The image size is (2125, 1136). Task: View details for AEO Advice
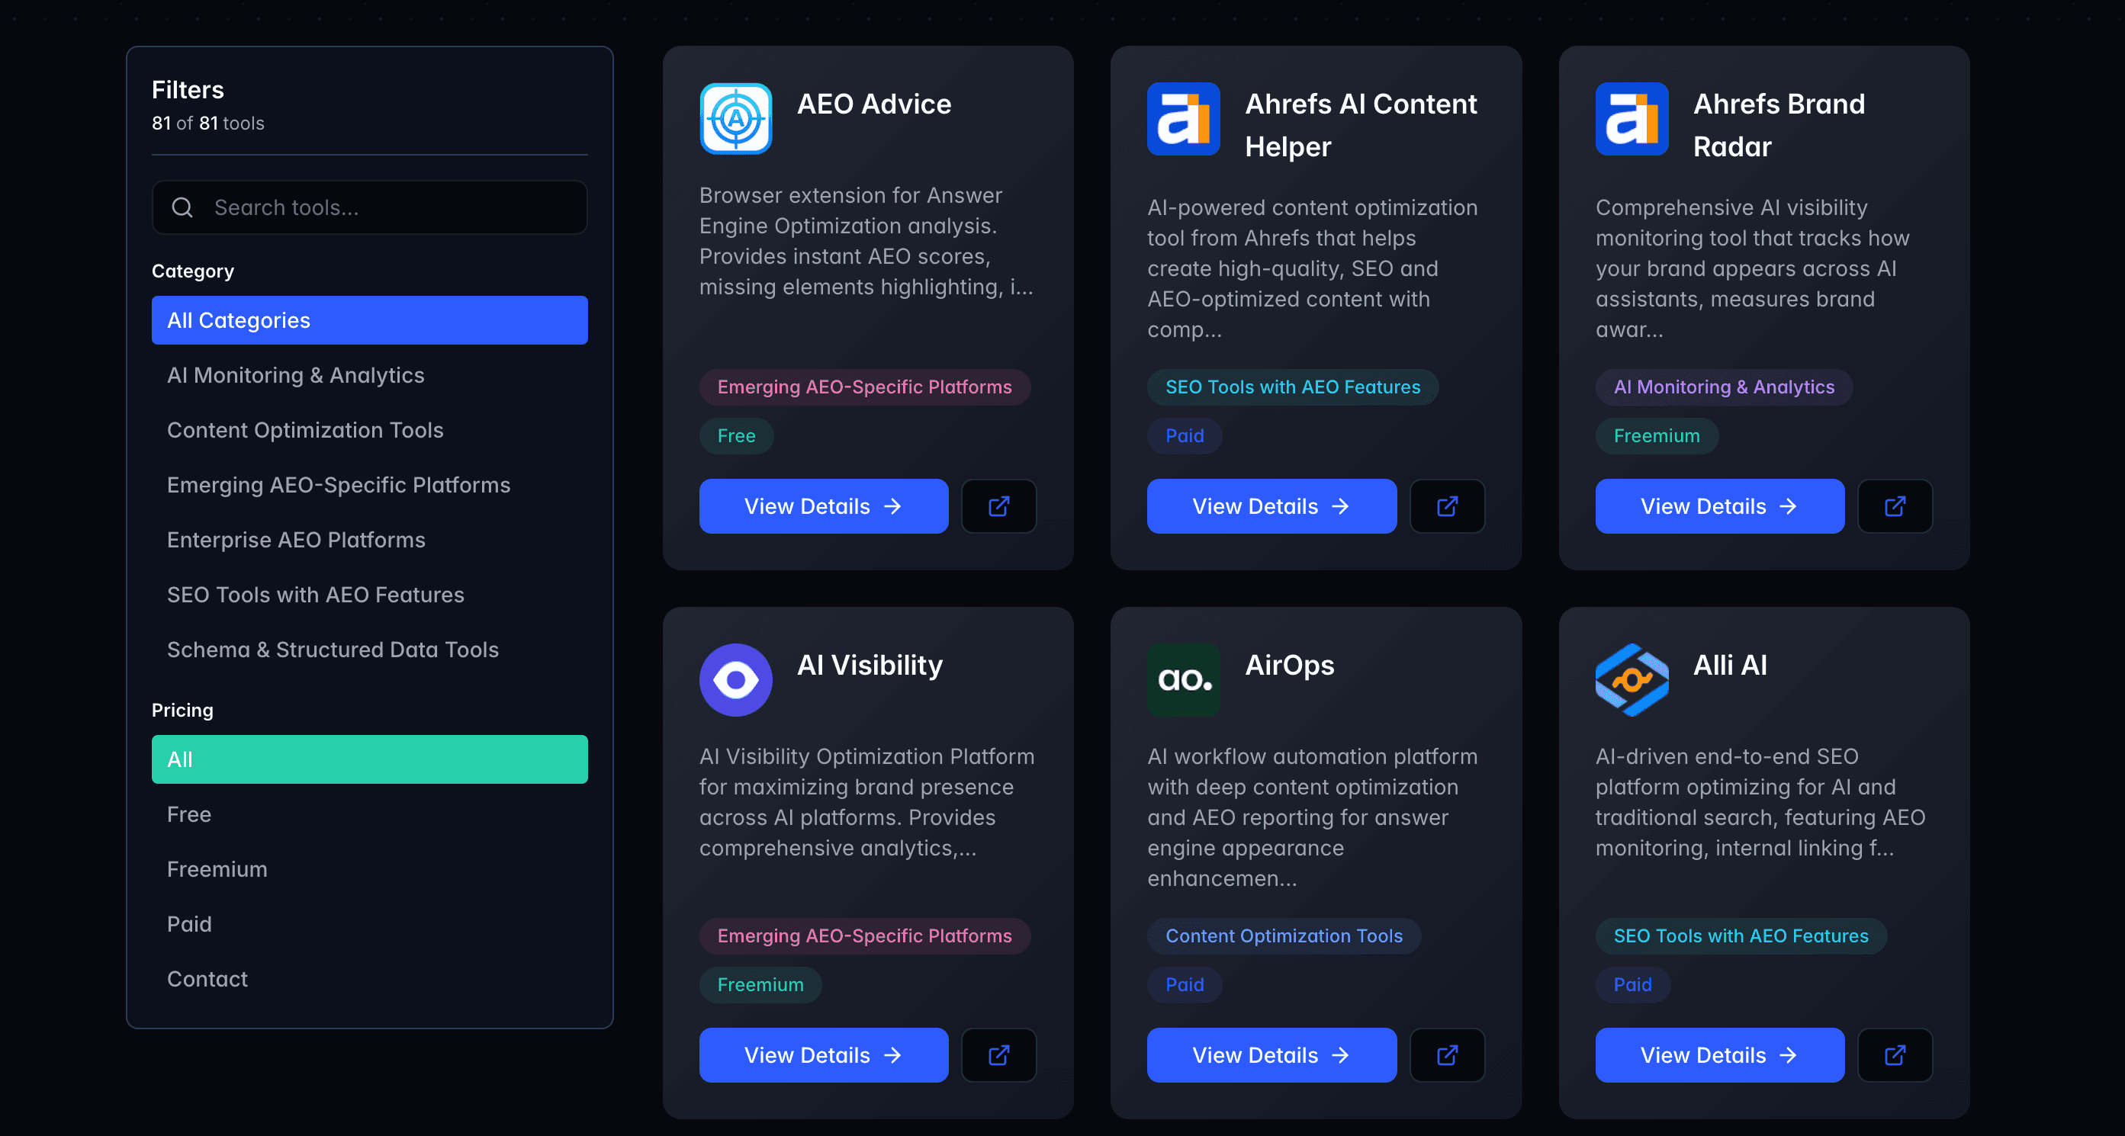[x=822, y=505]
